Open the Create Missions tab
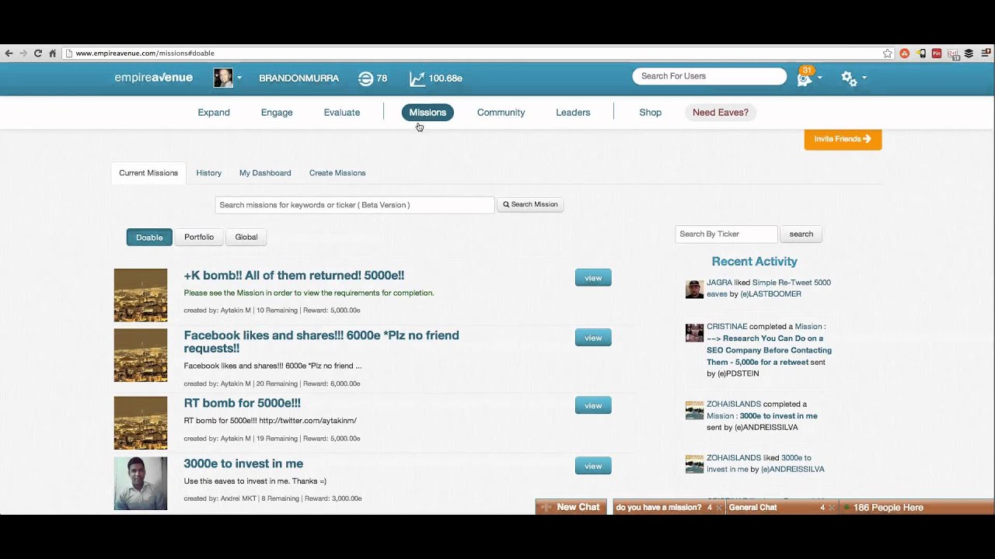The image size is (995, 559). point(337,173)
